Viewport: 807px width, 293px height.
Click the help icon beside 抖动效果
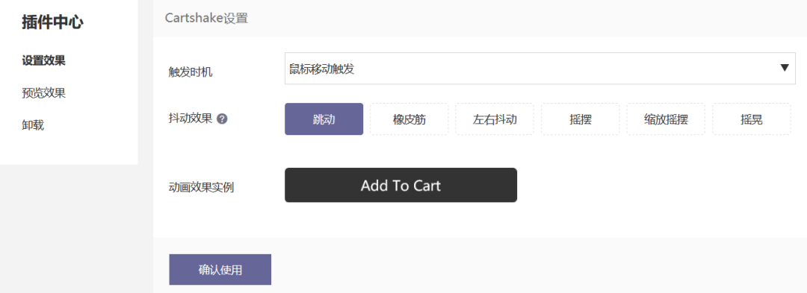[x=222, y=119]
